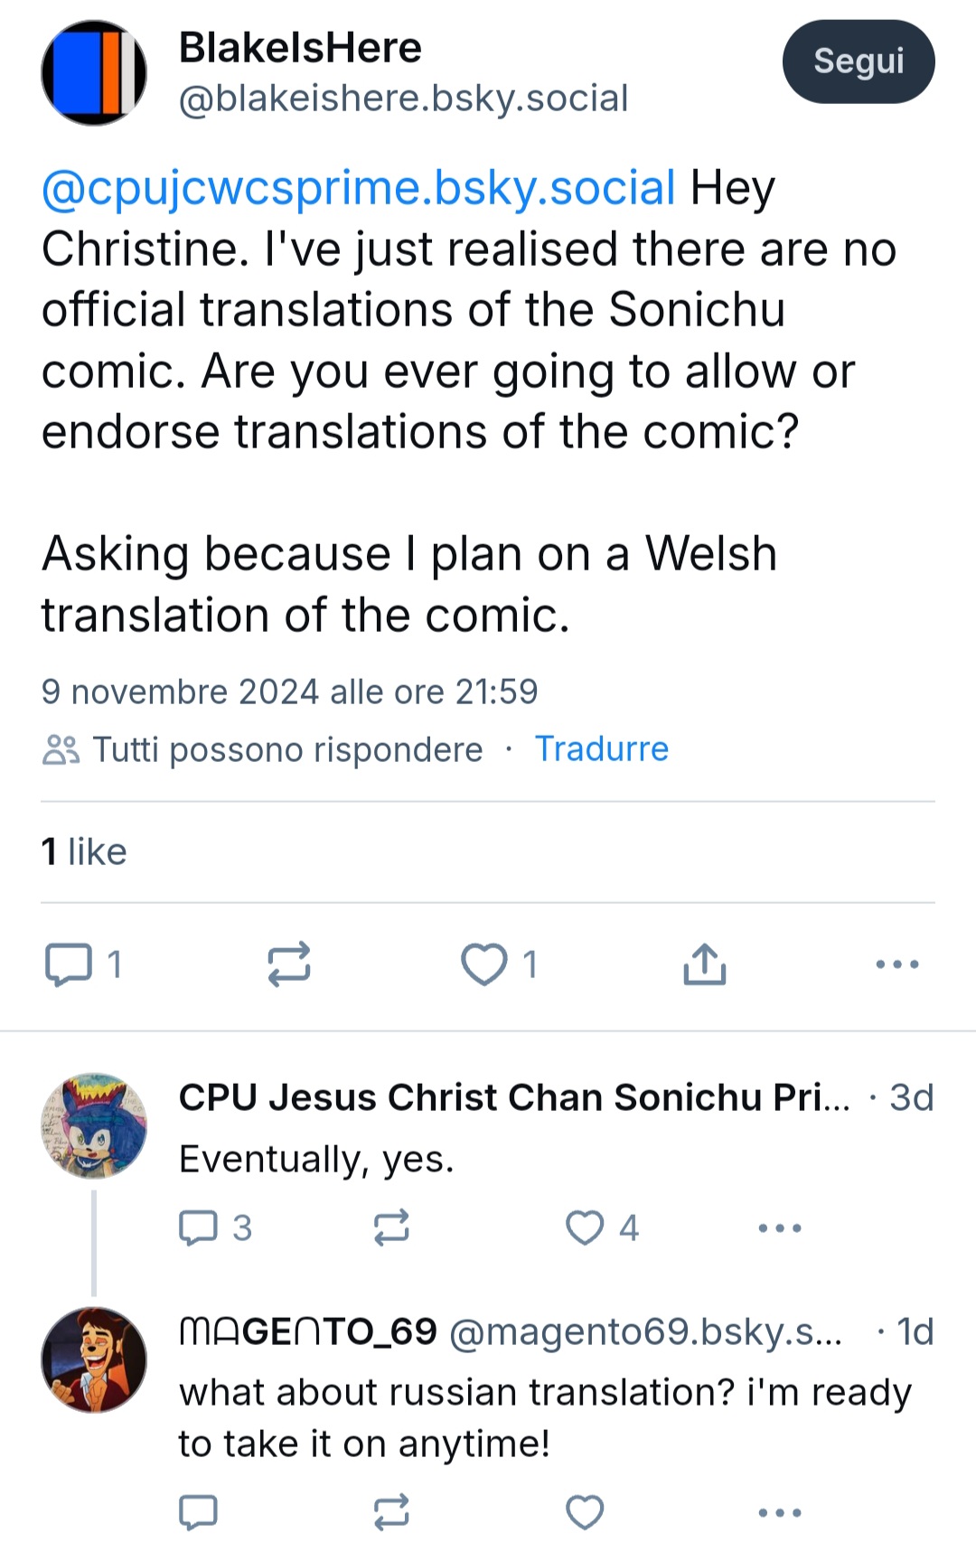The image size is (976, 1561).
Task: Open options menu for CPU Jesus reply
Action: 780,1228
